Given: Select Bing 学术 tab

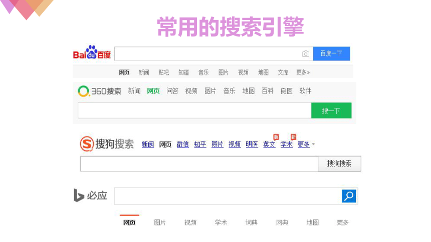Looking at the screenshot, I should coord(221,222).
